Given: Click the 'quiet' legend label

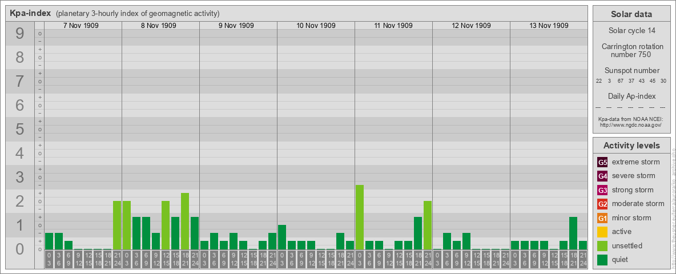Looking at the screenshot, I should click(x=621, y=259).
